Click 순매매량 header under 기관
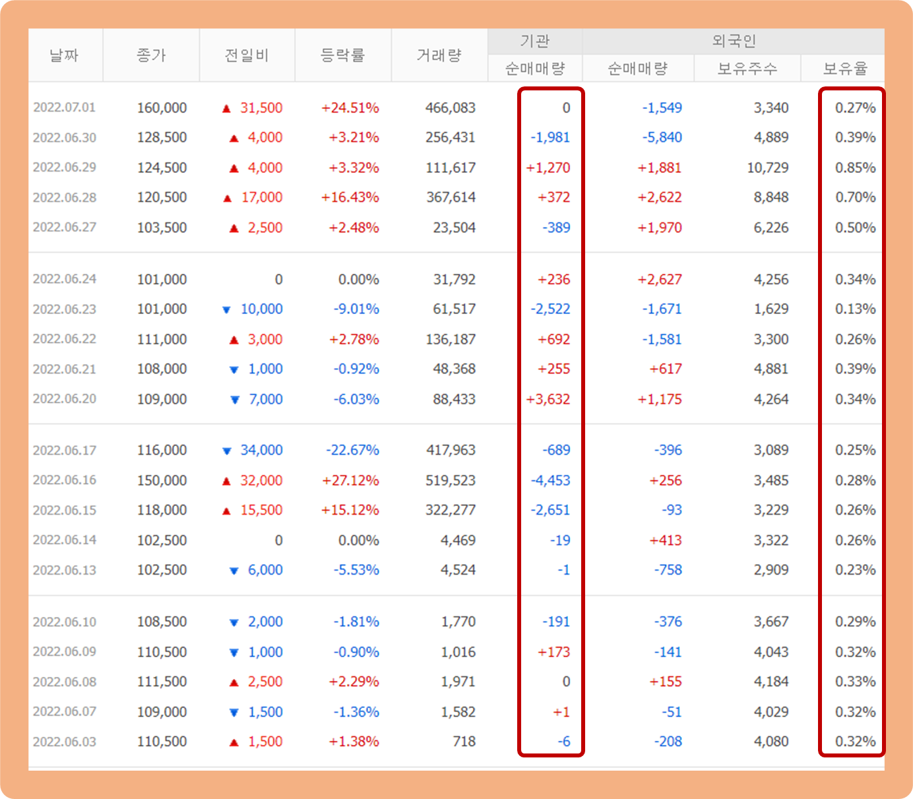This screenshot has width=913, height=799. (x=535, y=68)
